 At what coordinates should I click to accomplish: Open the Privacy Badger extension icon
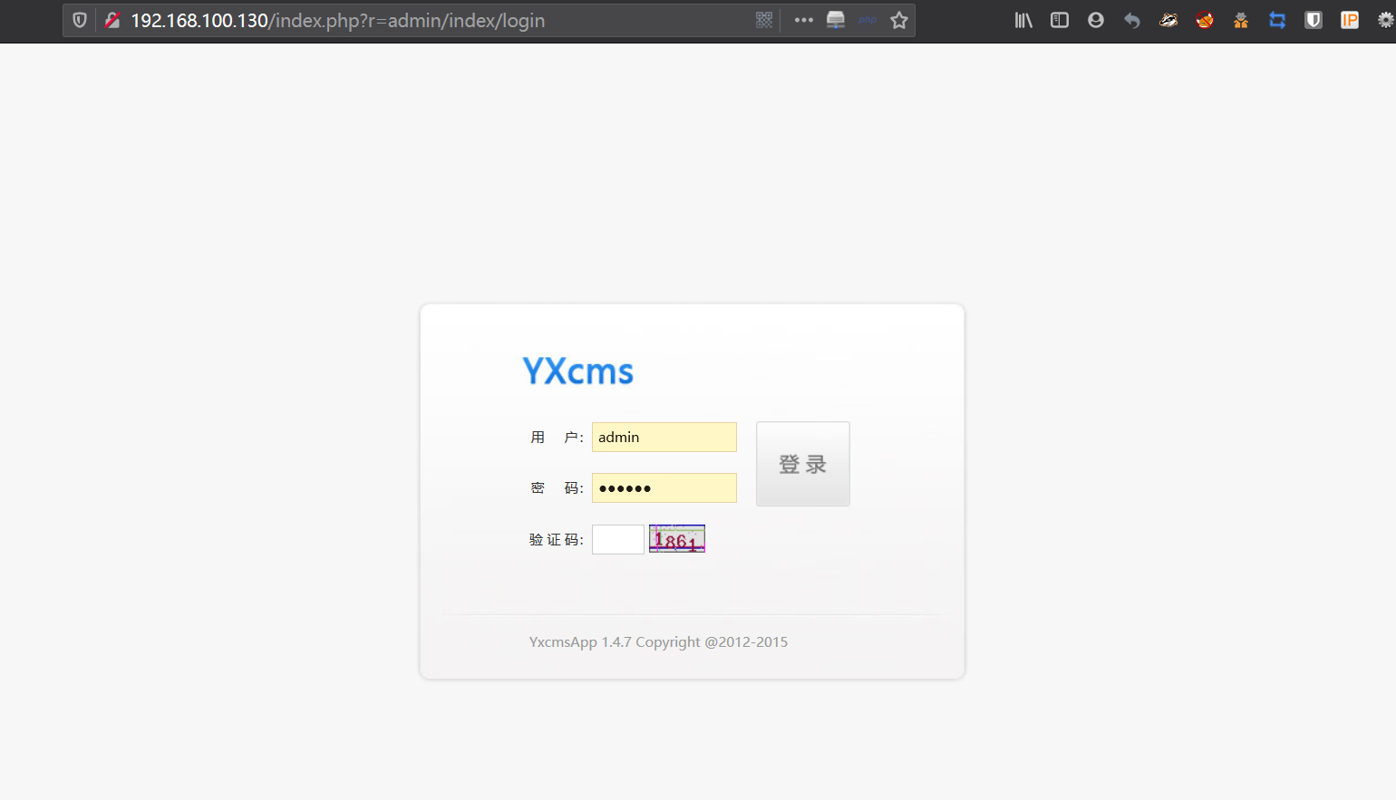point(1168,20)
